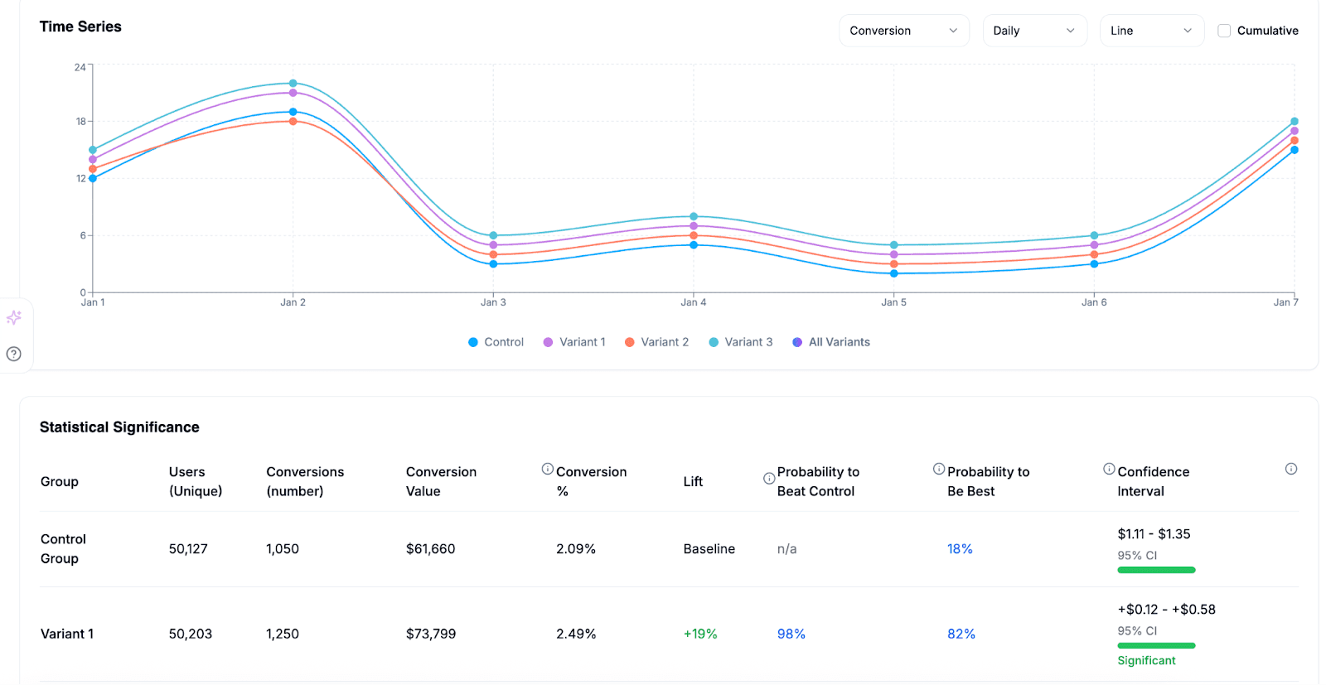This screenshot has height=685, width=1326.
Task: Click the AI sparkle icon in sidebar
Action: tap(14, 318)
